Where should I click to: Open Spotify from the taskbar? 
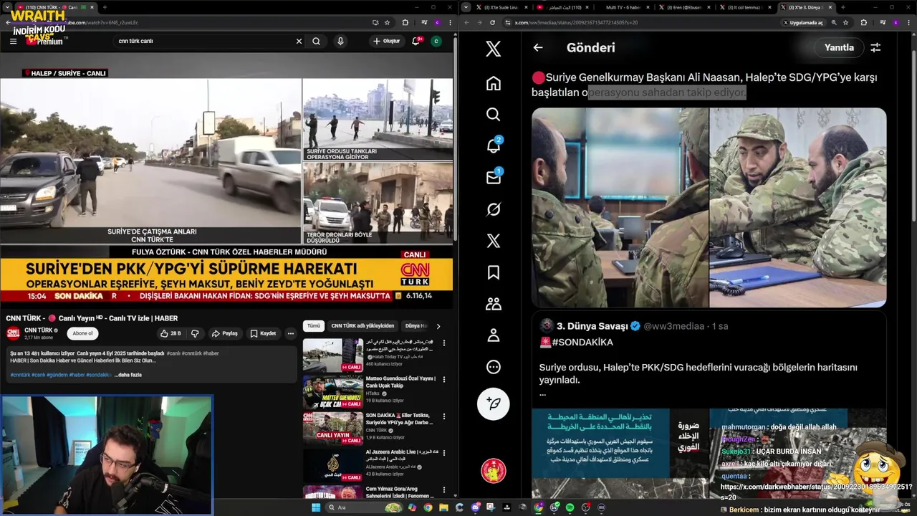click(x=570, y=507)
